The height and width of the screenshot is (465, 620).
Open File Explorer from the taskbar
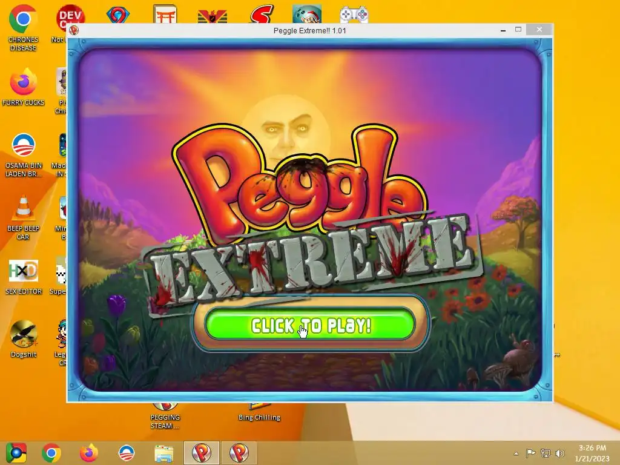pyautogui.click(x=163, y=453)
